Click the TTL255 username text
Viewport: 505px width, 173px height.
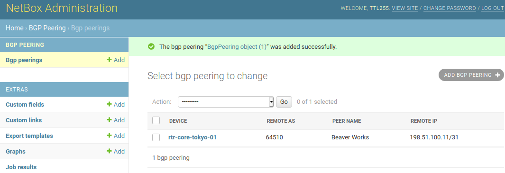tap(380, 9)
